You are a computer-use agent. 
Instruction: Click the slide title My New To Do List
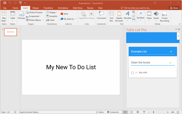(71, 67)
